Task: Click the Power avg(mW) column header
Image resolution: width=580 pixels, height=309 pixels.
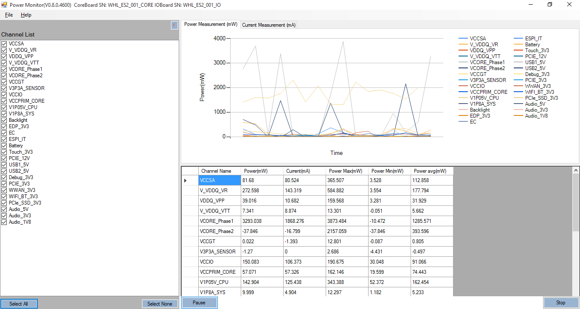Action: pyautogui.click(x=432, y=171)
